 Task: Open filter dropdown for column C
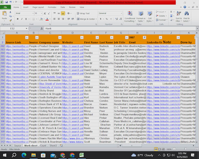[x=60, y=37]
